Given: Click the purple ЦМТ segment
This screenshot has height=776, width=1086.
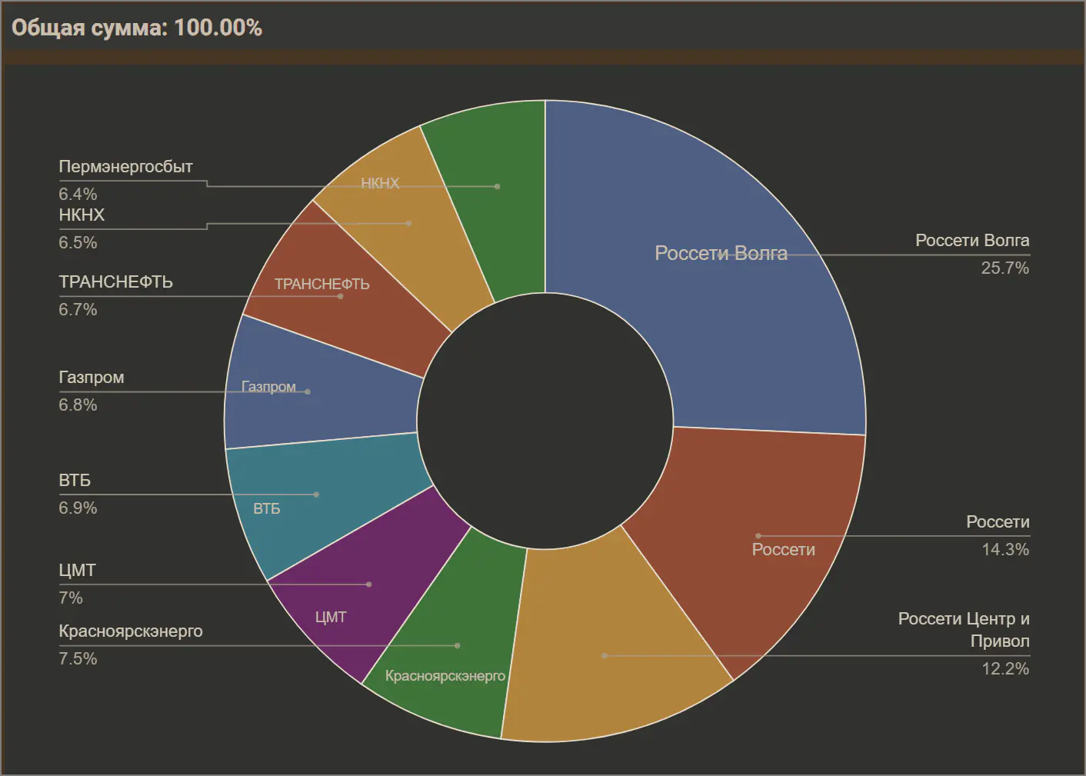Looking at the screenshot, I should click(x=369, y=584).
